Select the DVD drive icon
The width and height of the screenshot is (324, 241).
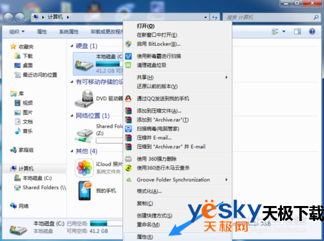(x=84, y=98)
